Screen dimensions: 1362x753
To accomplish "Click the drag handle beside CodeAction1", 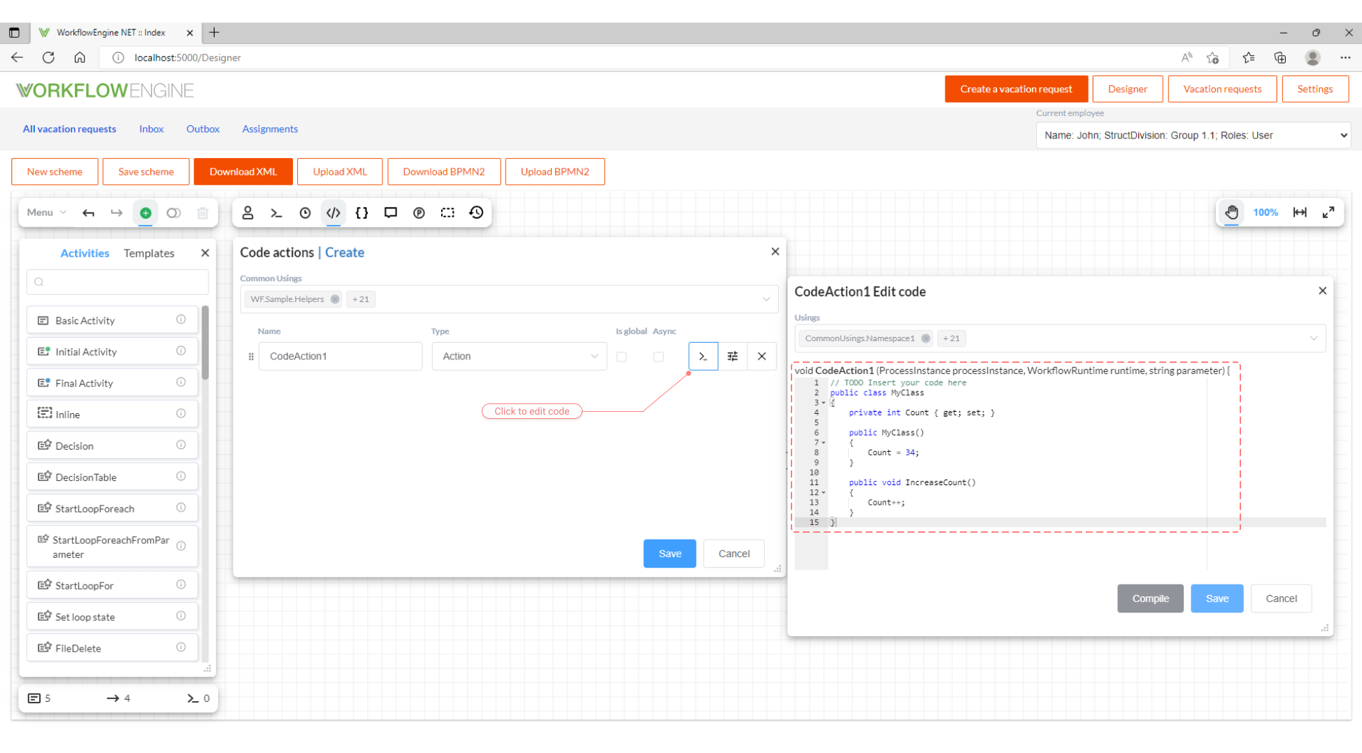I will coord(251,357).
